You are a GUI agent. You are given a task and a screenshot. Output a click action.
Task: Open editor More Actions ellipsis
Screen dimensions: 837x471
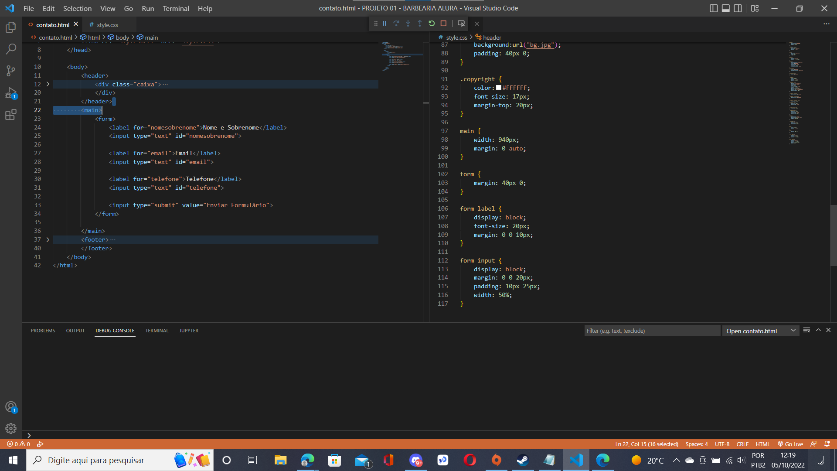pyautogui.click(x=827, y=24)
